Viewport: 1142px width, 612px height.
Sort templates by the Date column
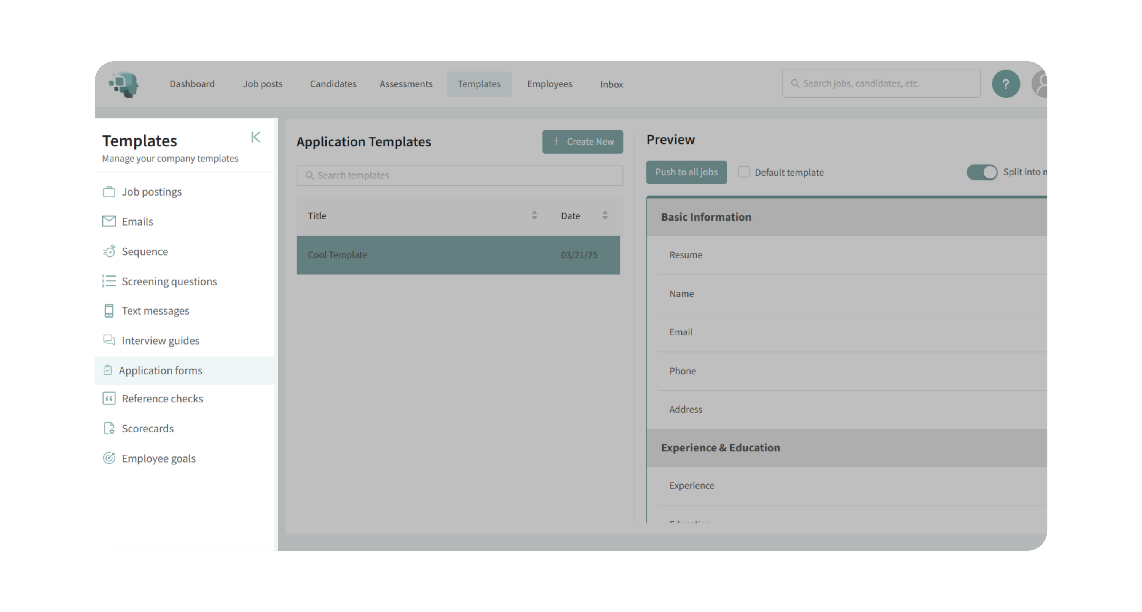coord(605,216)
